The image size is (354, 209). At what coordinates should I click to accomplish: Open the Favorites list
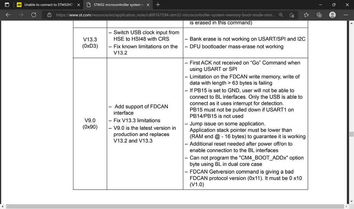pos(307,15)
